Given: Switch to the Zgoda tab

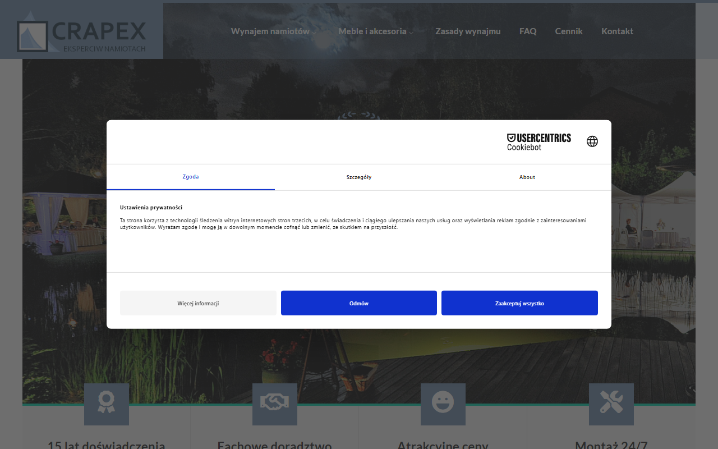Looking at the screenshot, I should (191, 177).
